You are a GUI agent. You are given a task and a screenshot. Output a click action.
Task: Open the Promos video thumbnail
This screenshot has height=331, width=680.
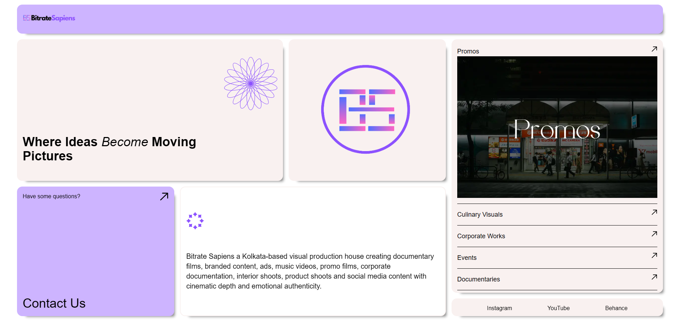pos(557,127)
